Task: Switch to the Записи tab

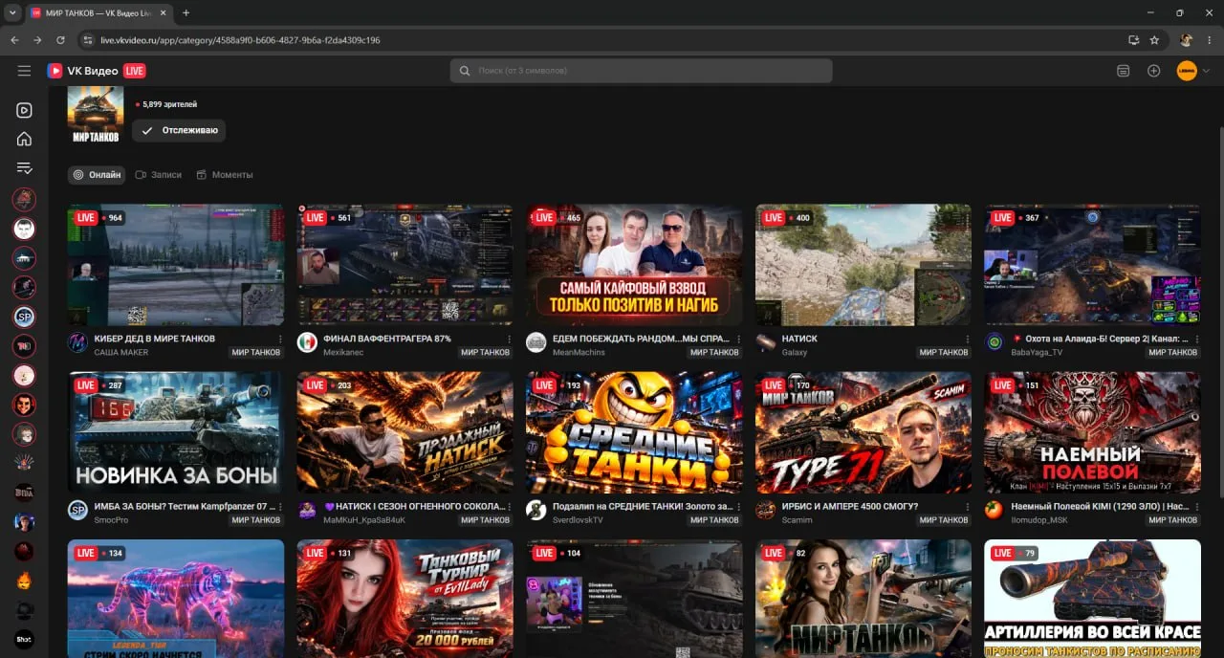Action: point(158,175)
